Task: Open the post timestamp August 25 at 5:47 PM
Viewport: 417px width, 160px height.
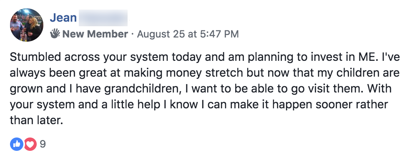Action: pyautogui.click(x=188, y=34)
